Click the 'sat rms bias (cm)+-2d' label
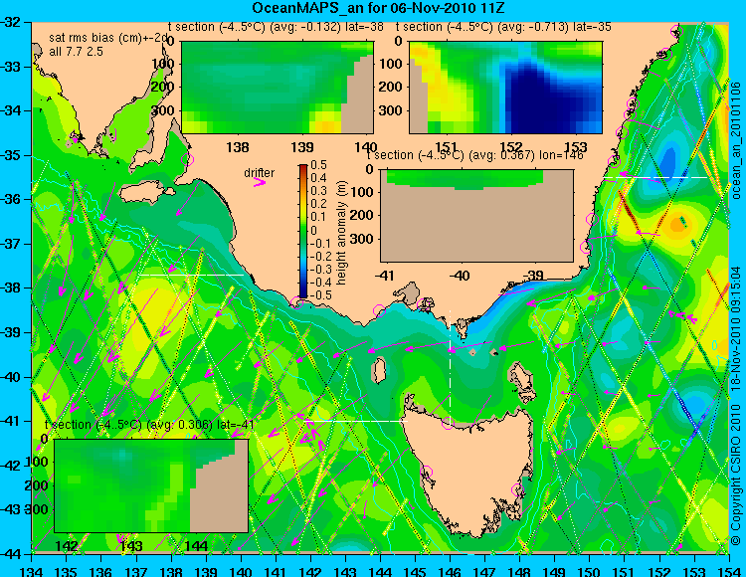Viewport: 746px width, 577px height. click(109, 39)
